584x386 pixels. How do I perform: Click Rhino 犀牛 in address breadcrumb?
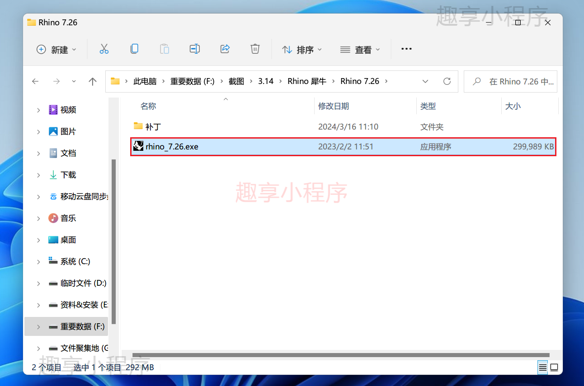click(x=307, y=81)
